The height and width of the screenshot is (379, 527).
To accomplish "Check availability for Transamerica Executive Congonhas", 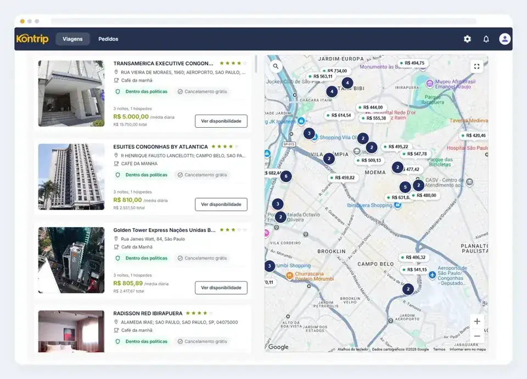I will [x=221, y=121].
